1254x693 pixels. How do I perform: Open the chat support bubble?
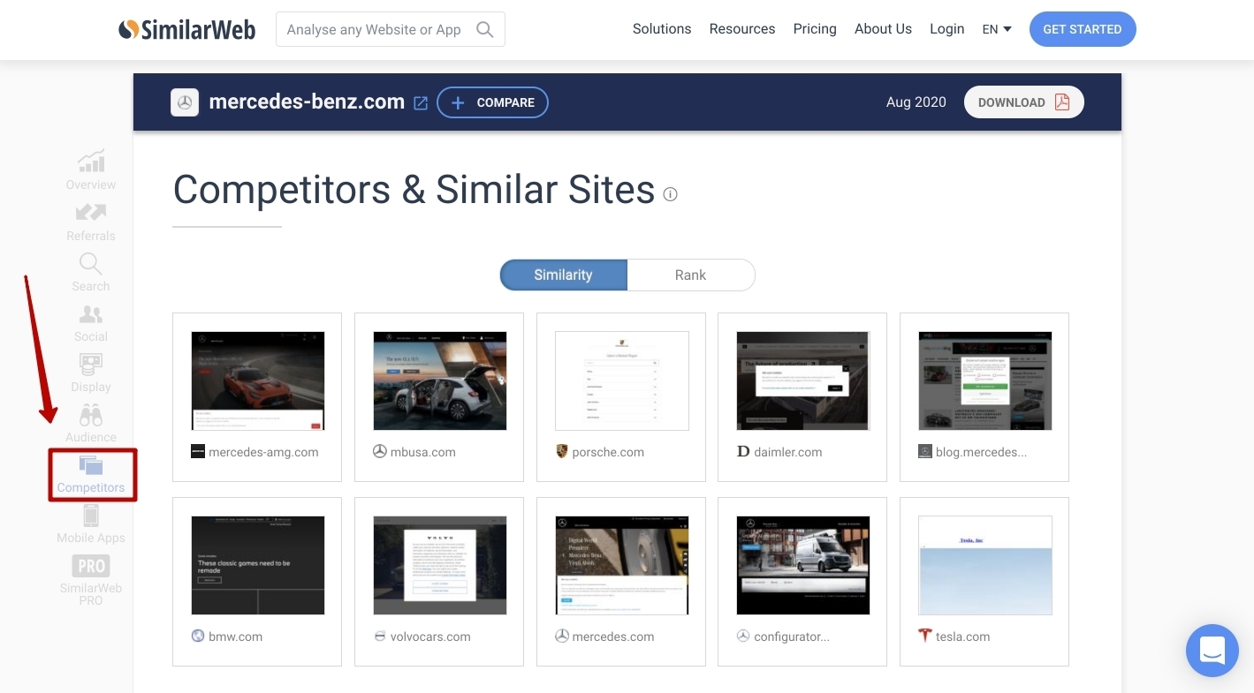1212,651
